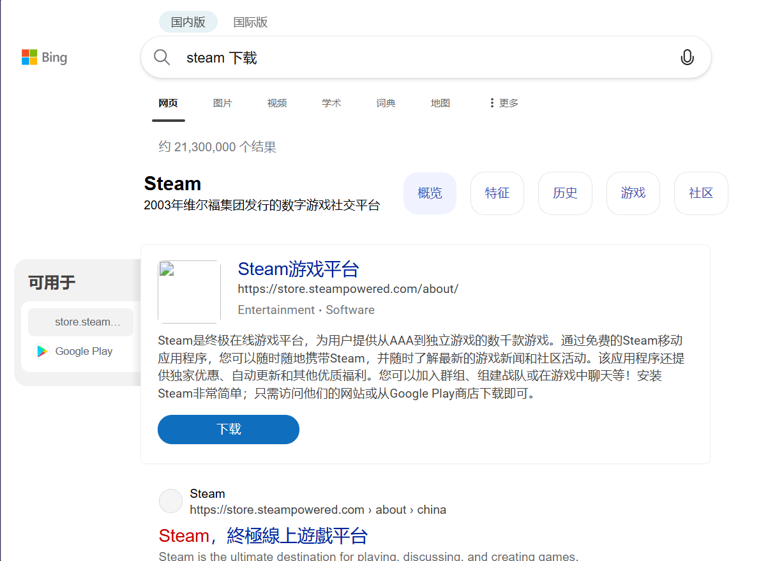Click the Bing logo
The height and width of the screenshot is (561, 761).
pos(44,57)
